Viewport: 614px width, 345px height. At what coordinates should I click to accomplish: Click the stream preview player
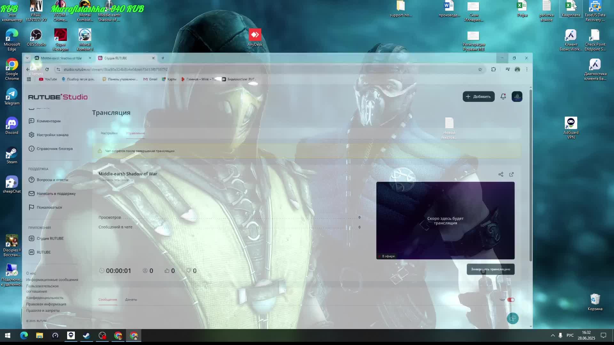click(445, 221)
